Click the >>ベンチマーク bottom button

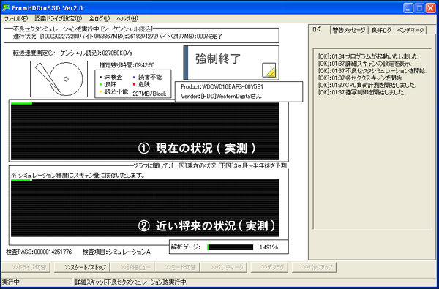[224, 268]
